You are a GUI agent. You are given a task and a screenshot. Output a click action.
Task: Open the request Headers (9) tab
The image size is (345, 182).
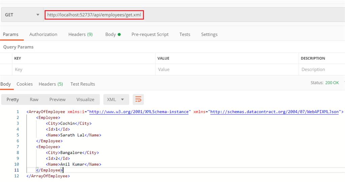coord(81,34)
